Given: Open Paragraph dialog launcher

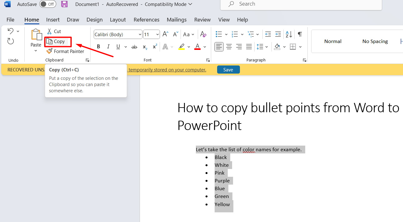Looking at the screenshot, I should click(305, 60).
